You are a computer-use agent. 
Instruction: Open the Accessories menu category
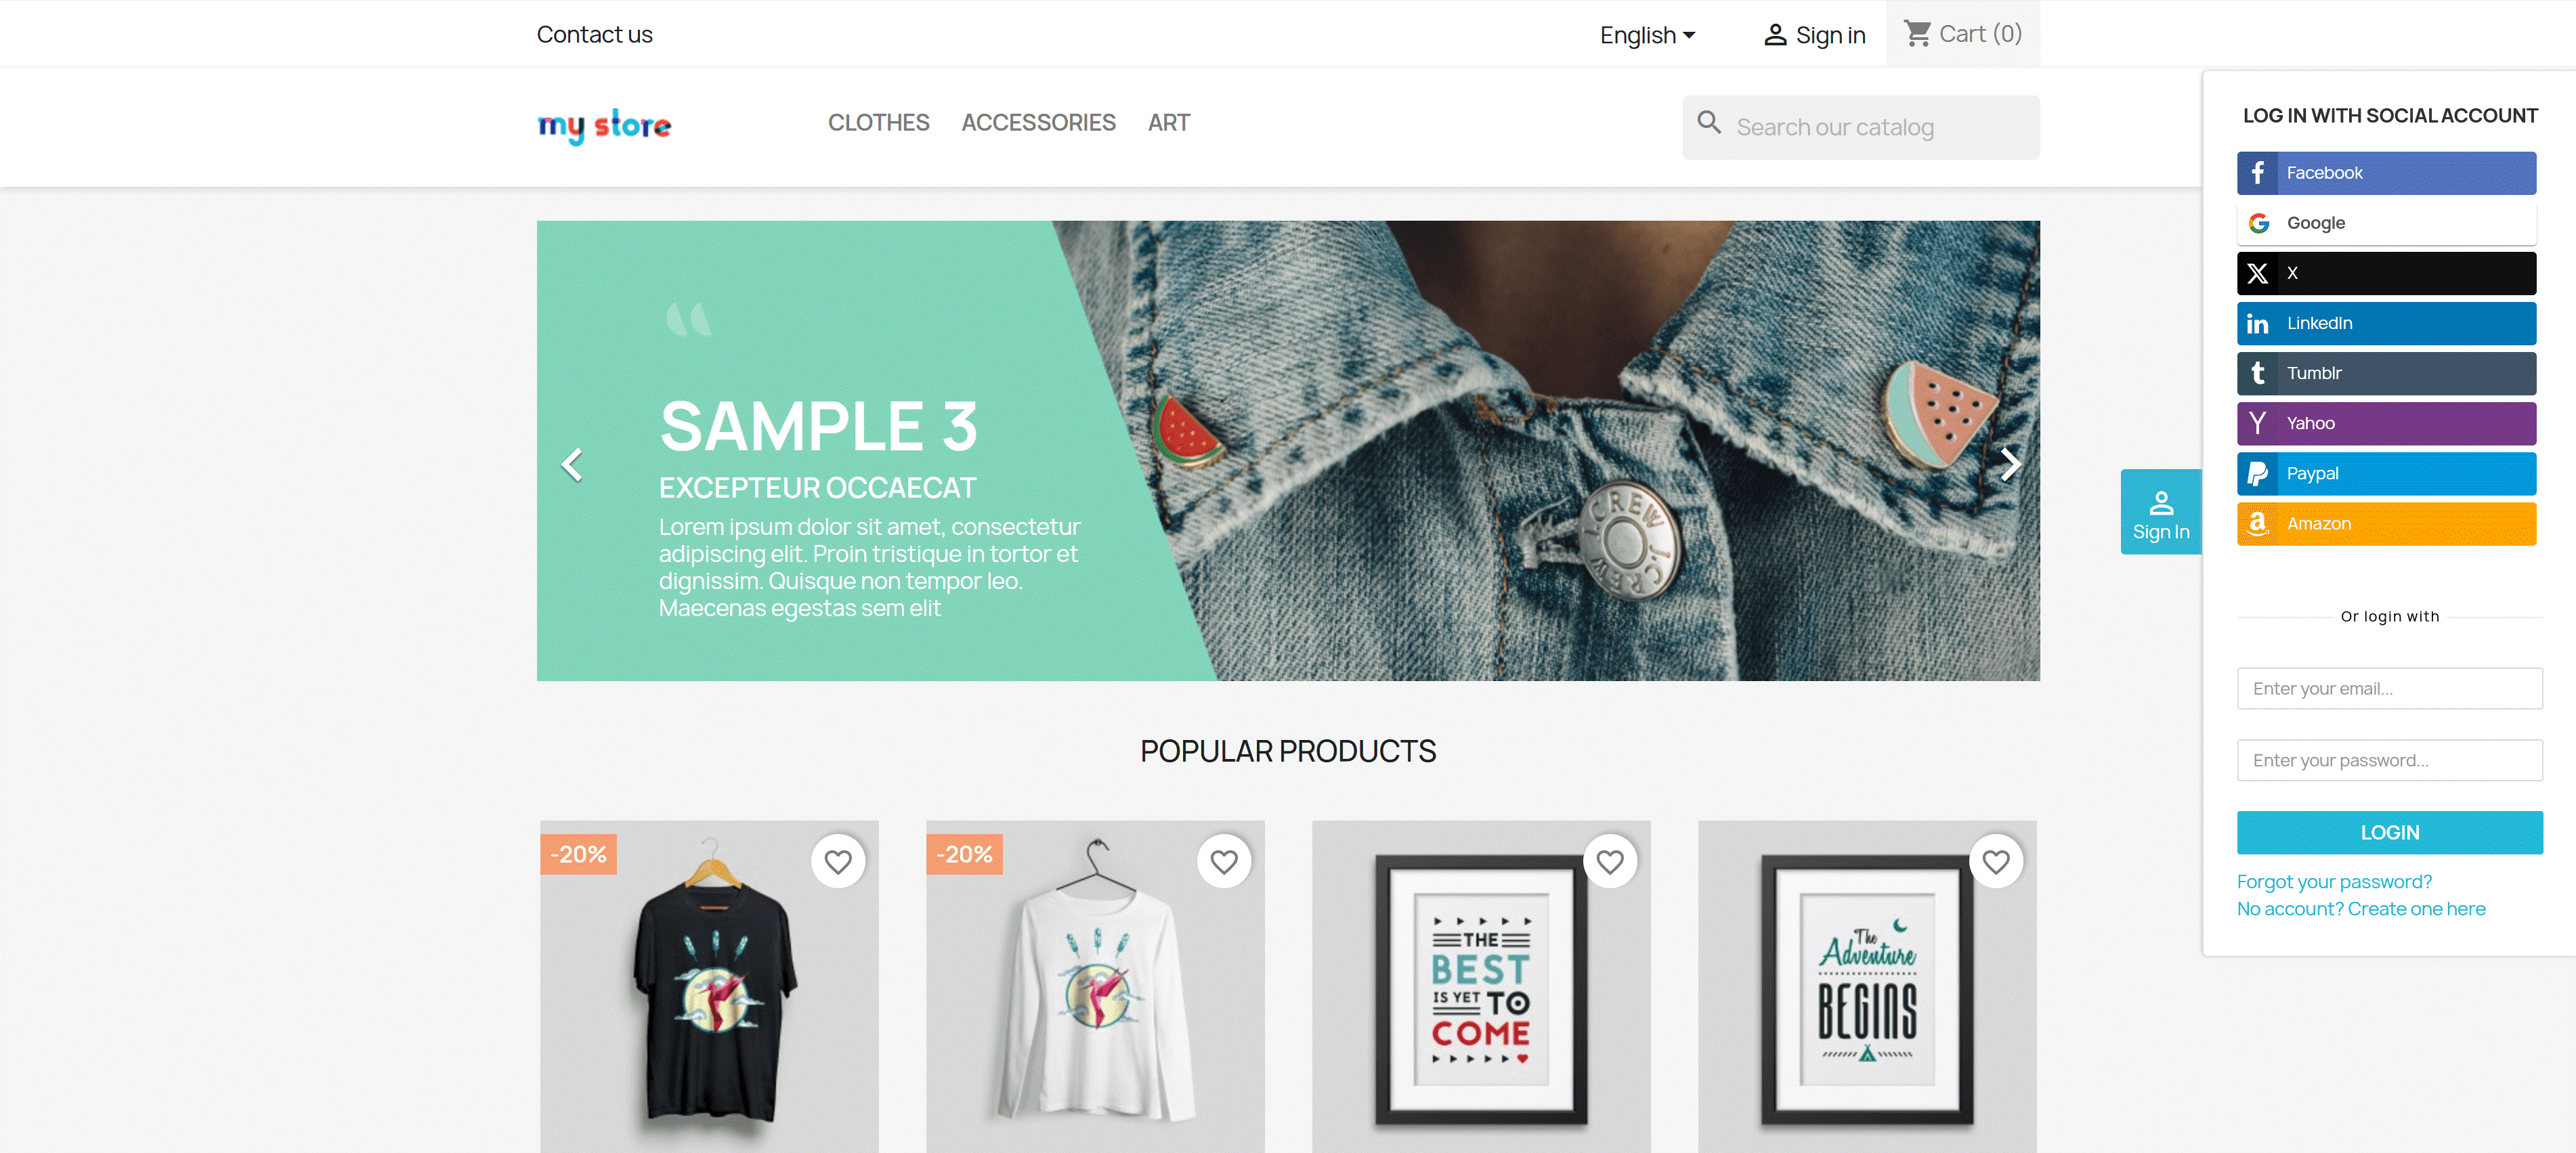pyautogui.click(x=1038, y=123)
